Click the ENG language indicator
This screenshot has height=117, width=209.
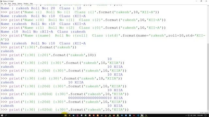pyautogui.click(x=195, y=115)
